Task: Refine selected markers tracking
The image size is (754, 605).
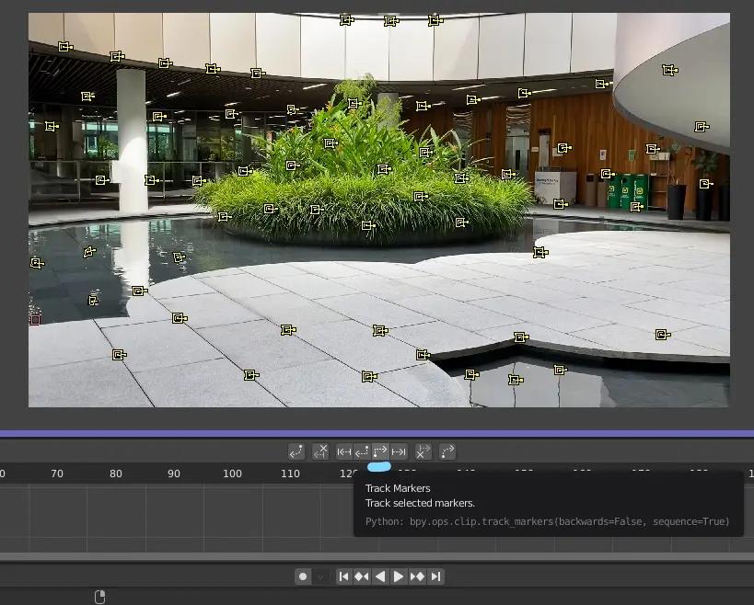Action: click(x=447, y=451)
